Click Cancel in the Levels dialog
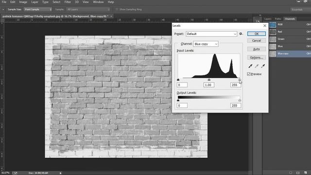 (x=257, y=41)
